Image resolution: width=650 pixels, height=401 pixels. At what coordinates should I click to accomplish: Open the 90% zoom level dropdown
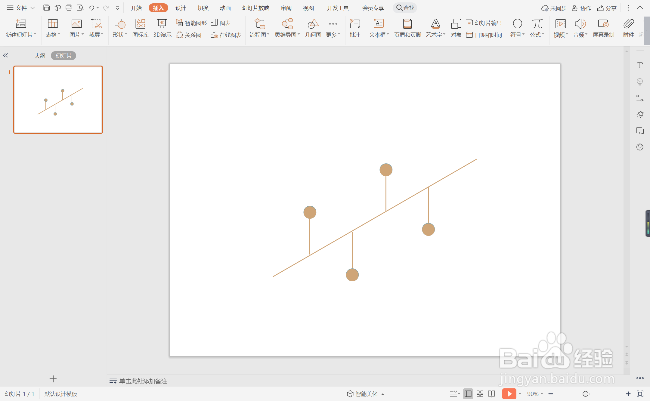535,394
